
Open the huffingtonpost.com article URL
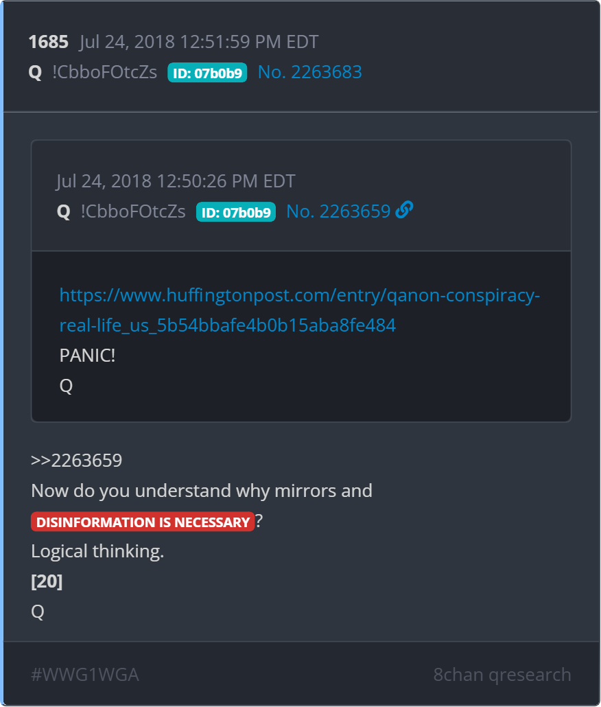300,310
